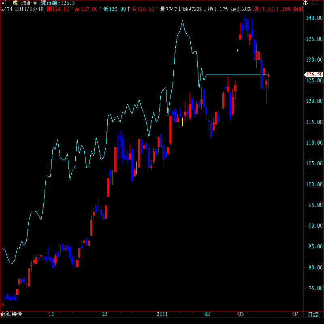The width and height of the screenshot is (324, 324).
Task: Click the 12 month marker on the time axis
Action: coord(104,314)
